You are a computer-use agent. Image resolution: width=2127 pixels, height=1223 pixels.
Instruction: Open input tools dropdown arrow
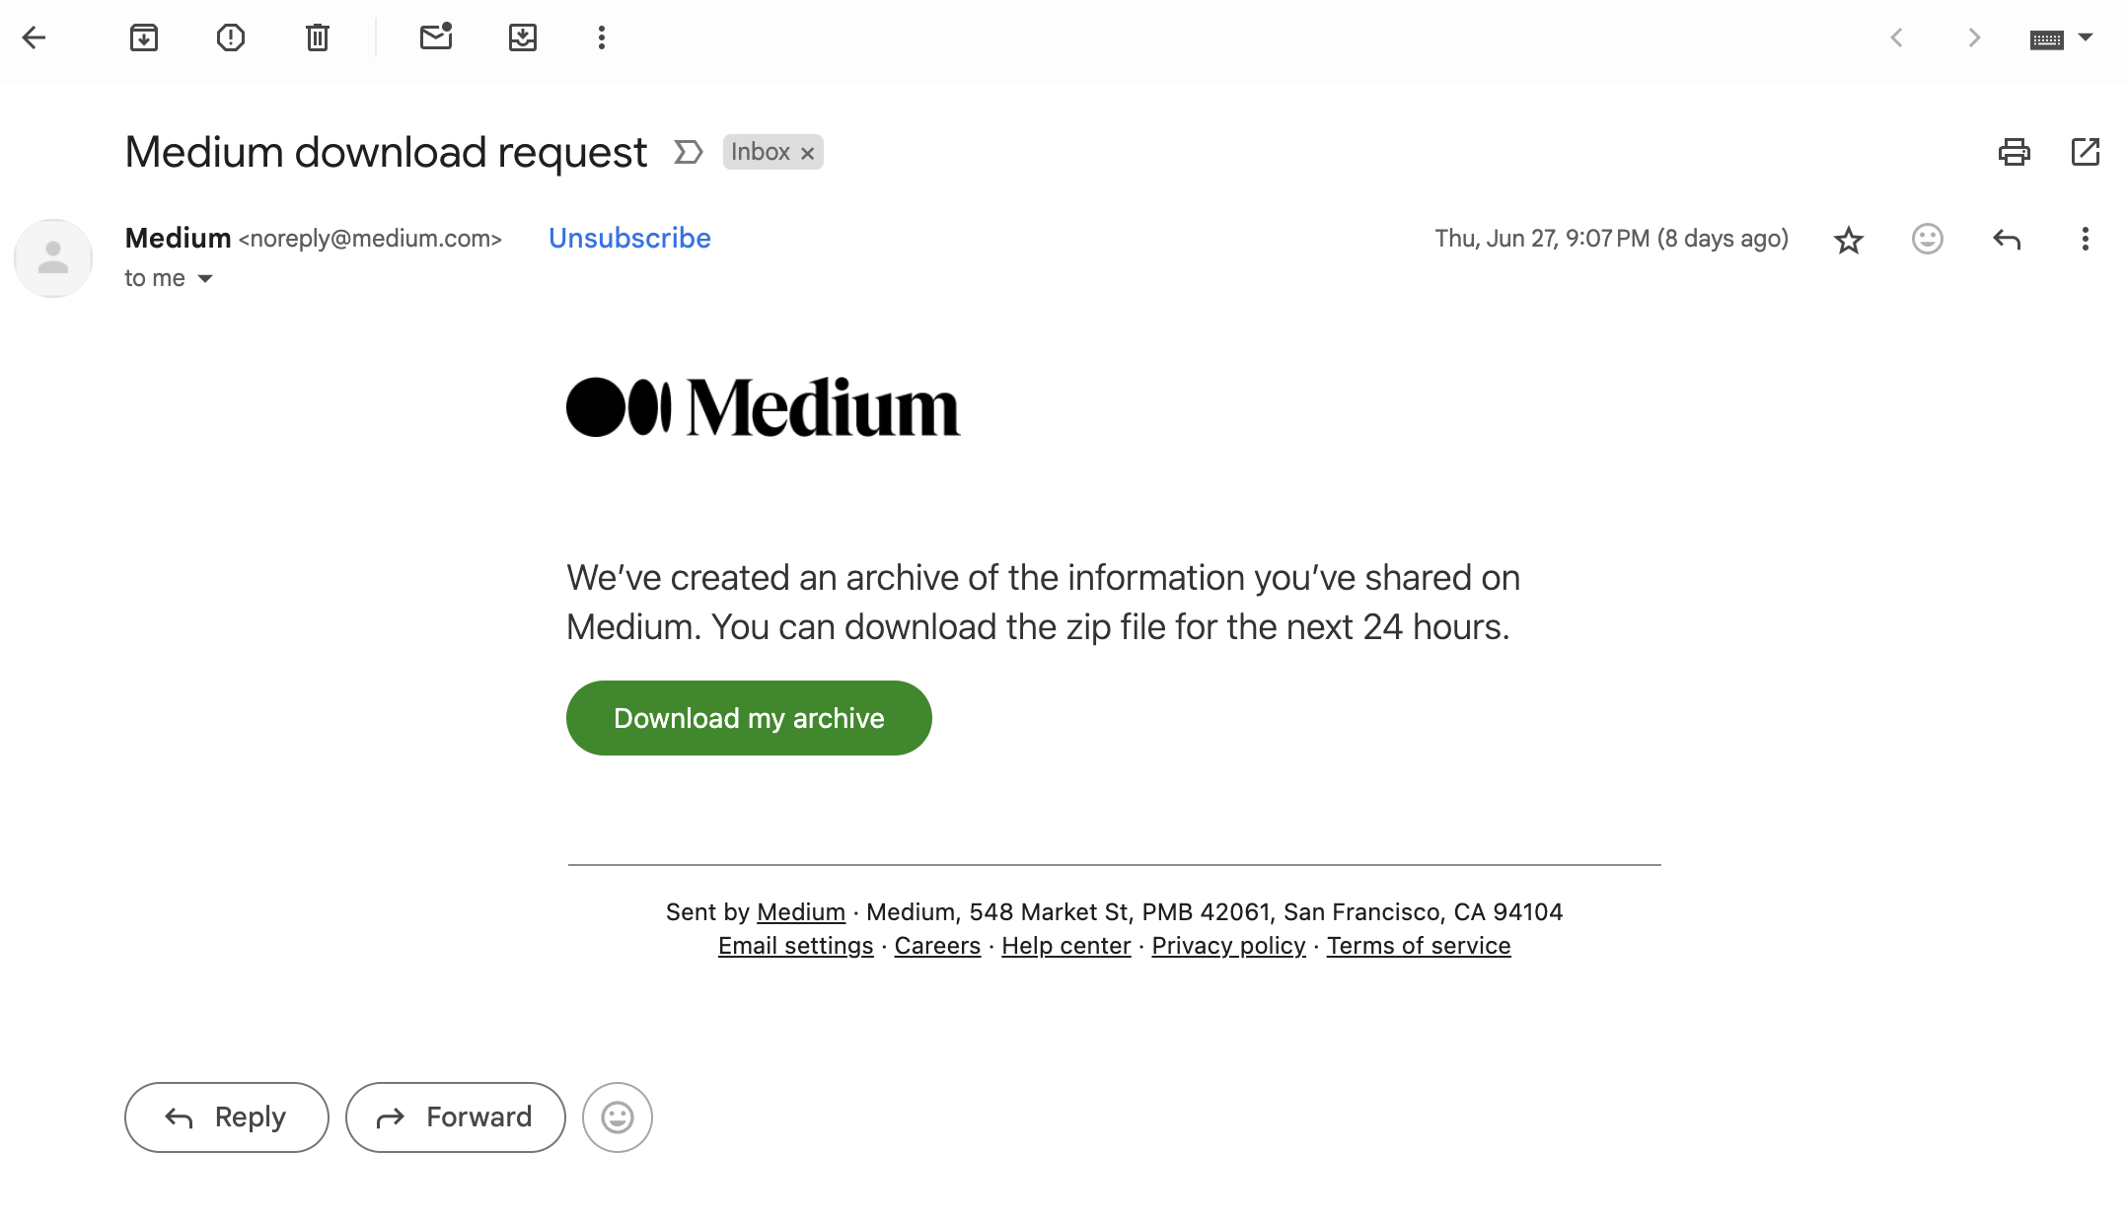coord(2086,37)
